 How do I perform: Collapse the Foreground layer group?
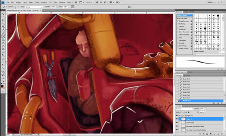click(x=180, y=116)
